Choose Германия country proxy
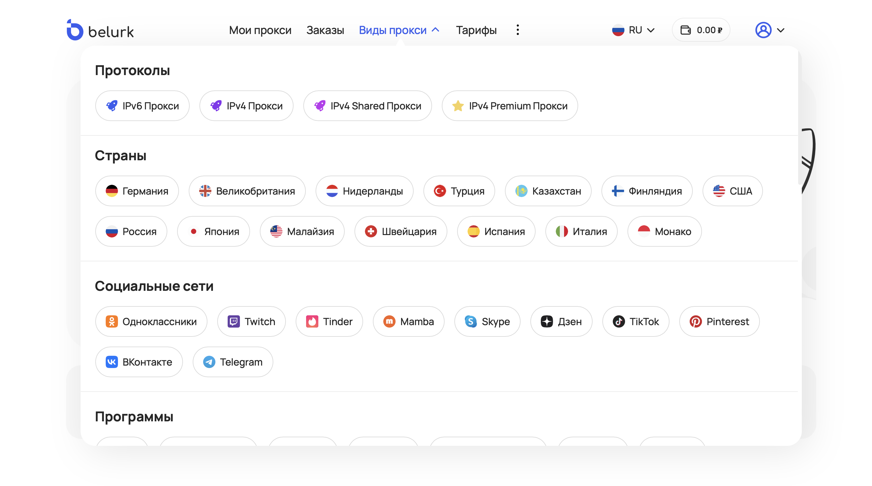Viewport: 872px width, 486px height. 137,191
